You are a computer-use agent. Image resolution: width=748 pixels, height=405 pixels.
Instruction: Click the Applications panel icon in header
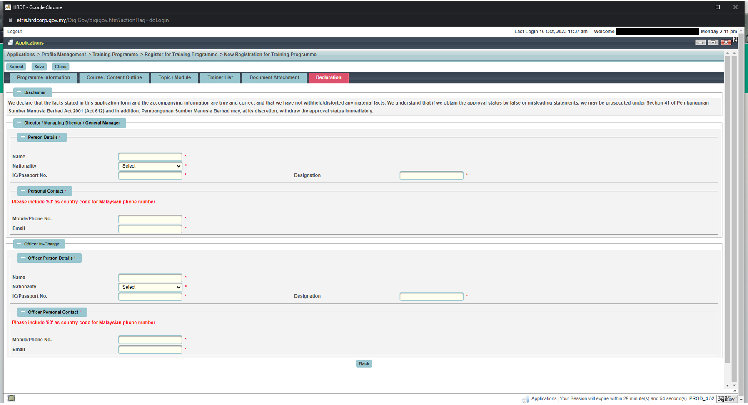11,42
